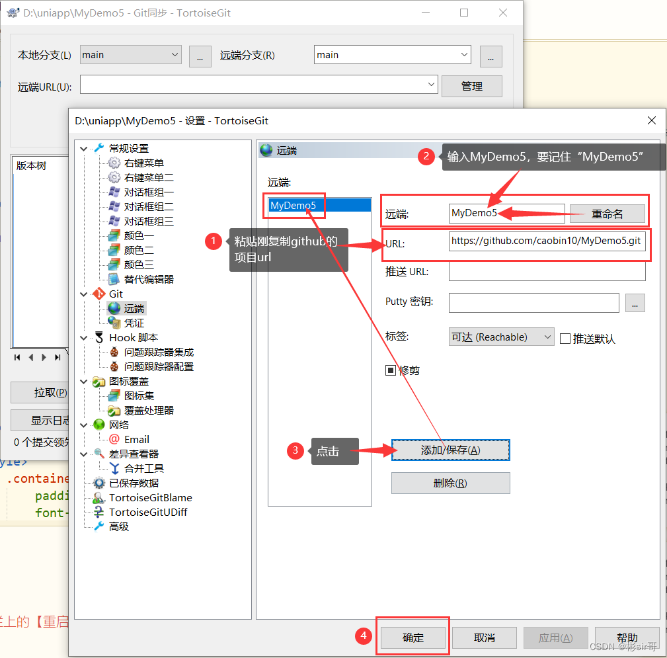Click the 重命名 button next to remote name
The image size is (667, 658).
coord(607,214)
